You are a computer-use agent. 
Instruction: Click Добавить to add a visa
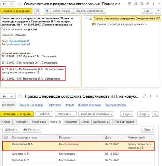click(x=11, y=129)
